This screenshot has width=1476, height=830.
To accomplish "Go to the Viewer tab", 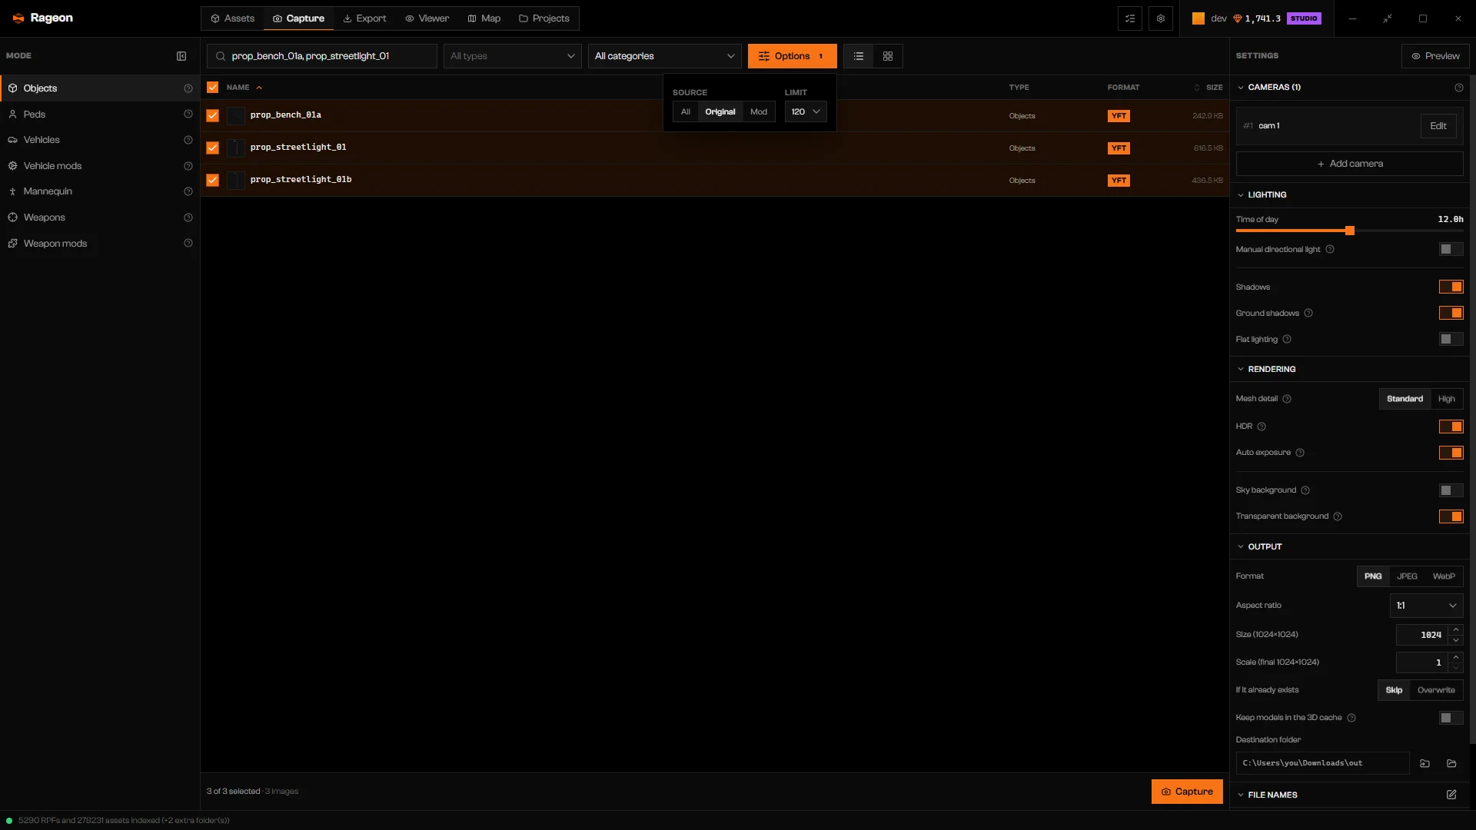I will (x=427, y=18).
